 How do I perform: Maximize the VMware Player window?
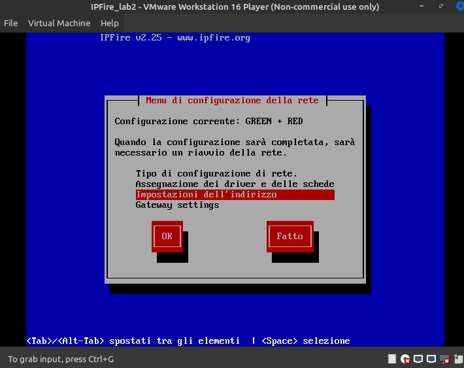(441, 6)
